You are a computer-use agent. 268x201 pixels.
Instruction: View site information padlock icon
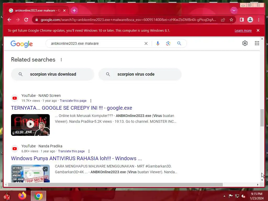37,20
